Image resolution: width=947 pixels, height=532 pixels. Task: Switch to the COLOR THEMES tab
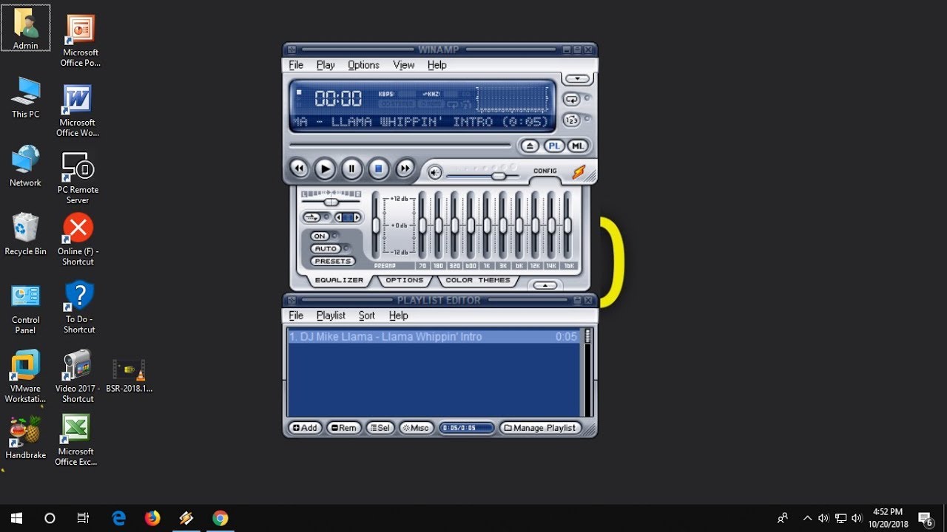[x=478, y=280]
